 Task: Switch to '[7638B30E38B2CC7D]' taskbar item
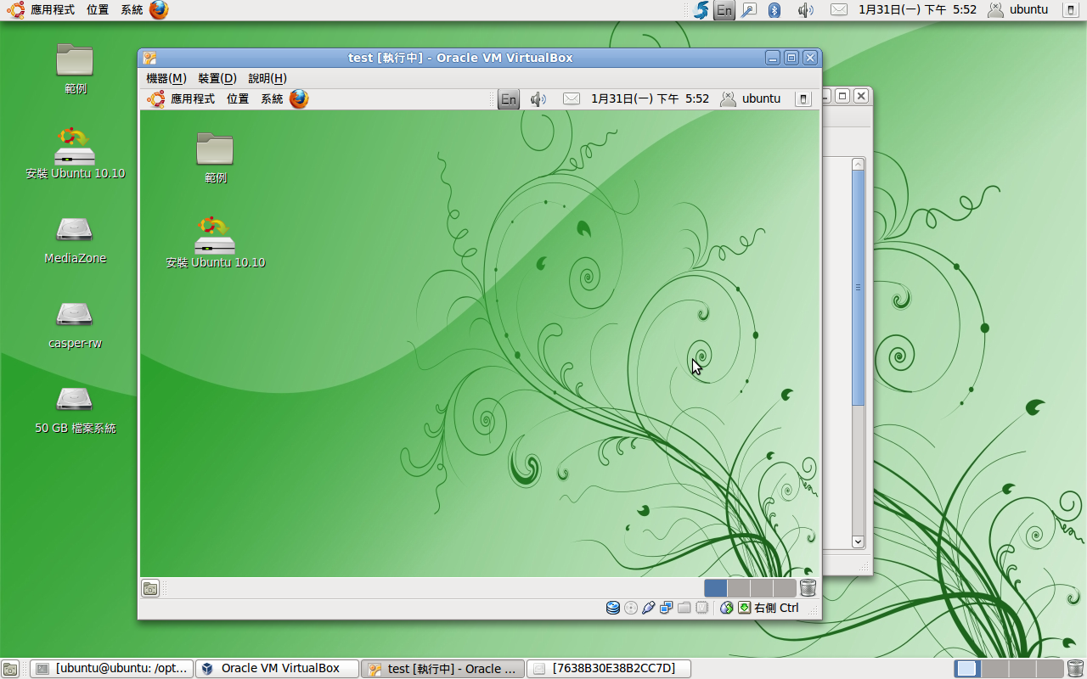pyautogui.click(x=608, y=669)
